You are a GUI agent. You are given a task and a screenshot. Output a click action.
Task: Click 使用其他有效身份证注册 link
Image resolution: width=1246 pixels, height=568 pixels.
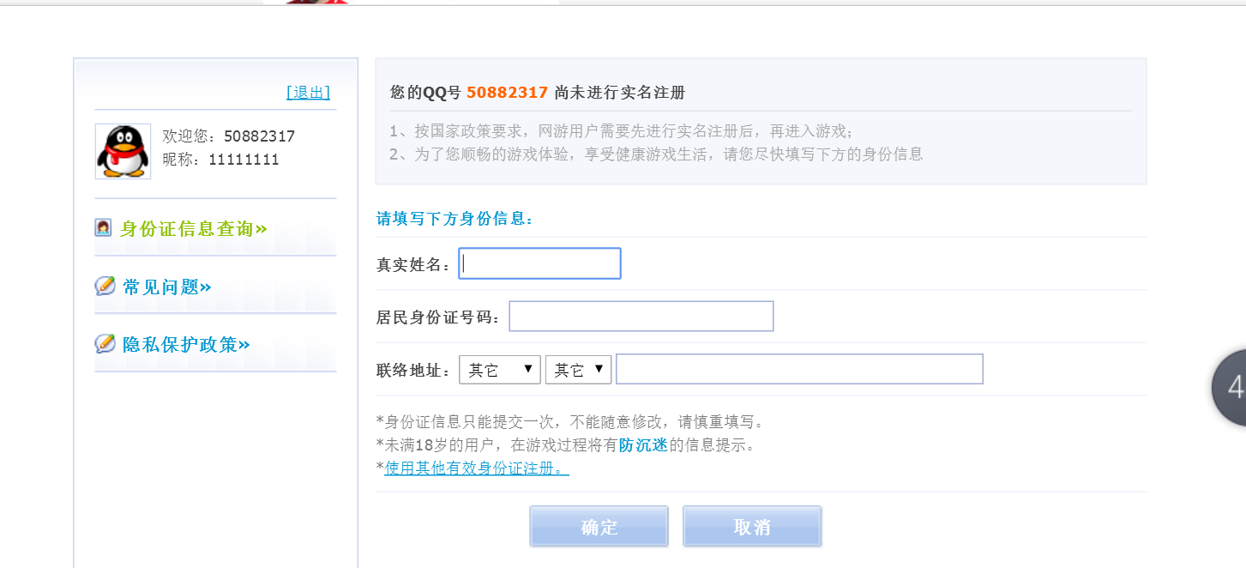click(x=477, y=468)
